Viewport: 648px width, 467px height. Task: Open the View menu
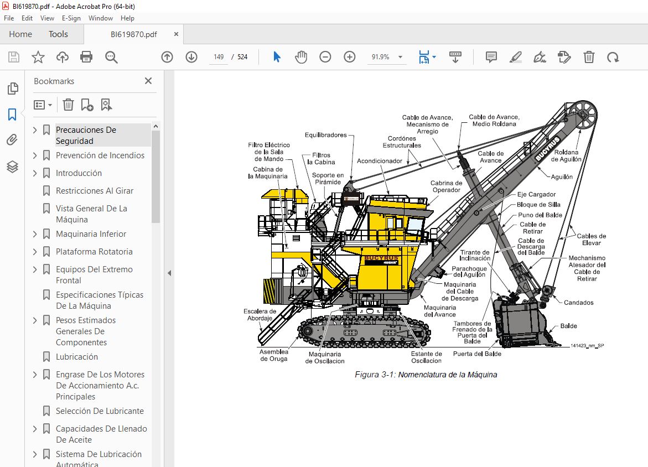coord(47,18)
